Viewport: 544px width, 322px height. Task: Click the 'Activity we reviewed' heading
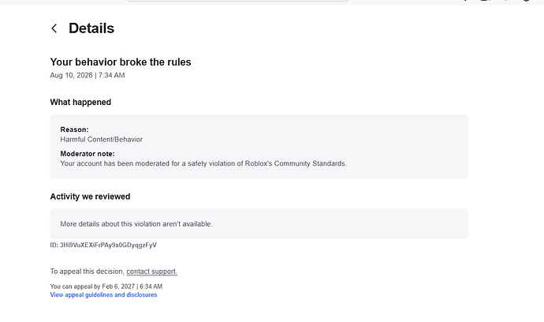(90, 197)
